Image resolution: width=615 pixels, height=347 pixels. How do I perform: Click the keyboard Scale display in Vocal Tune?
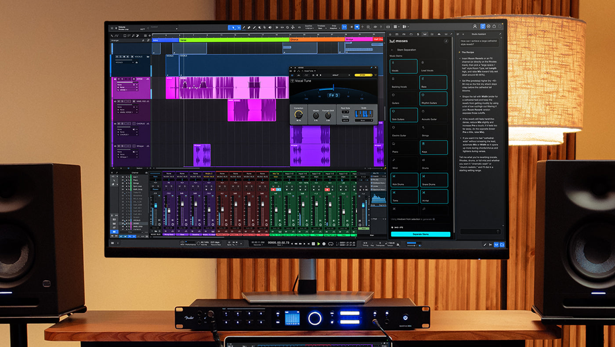[364, 114]
